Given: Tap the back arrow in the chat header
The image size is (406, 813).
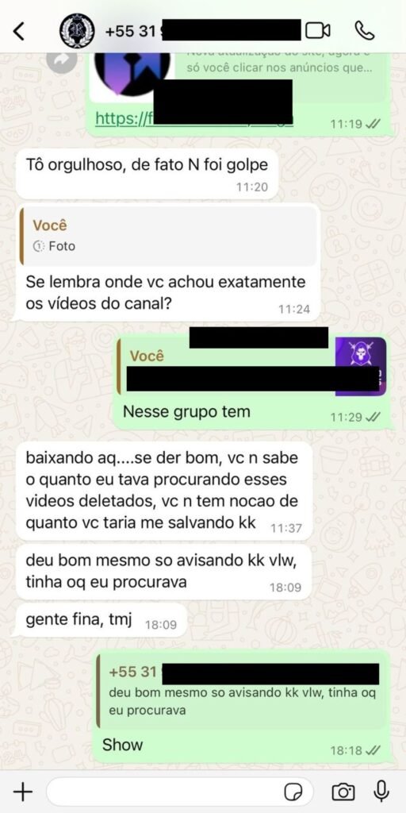Looking at the screenshot, I should tap(19, 31).
